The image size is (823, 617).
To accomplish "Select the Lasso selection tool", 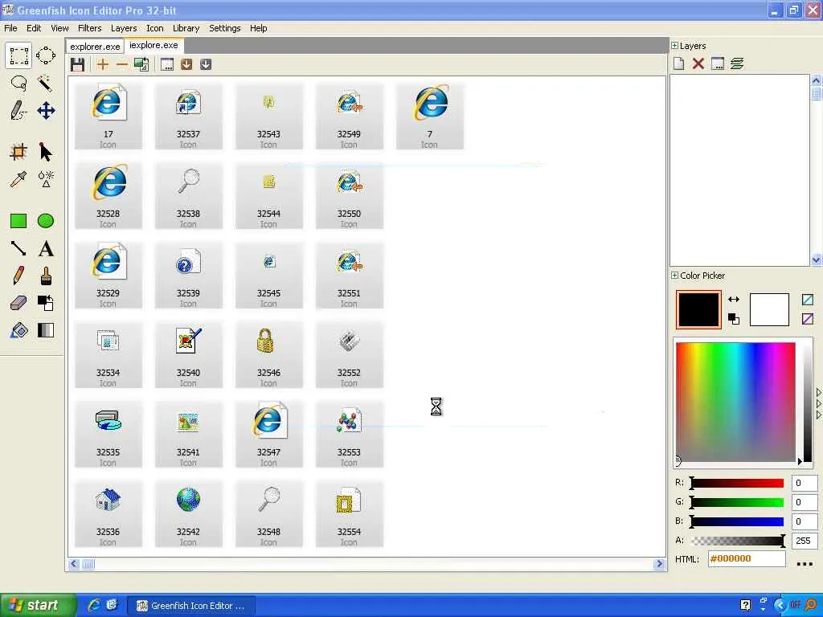I will pos(18,83).
